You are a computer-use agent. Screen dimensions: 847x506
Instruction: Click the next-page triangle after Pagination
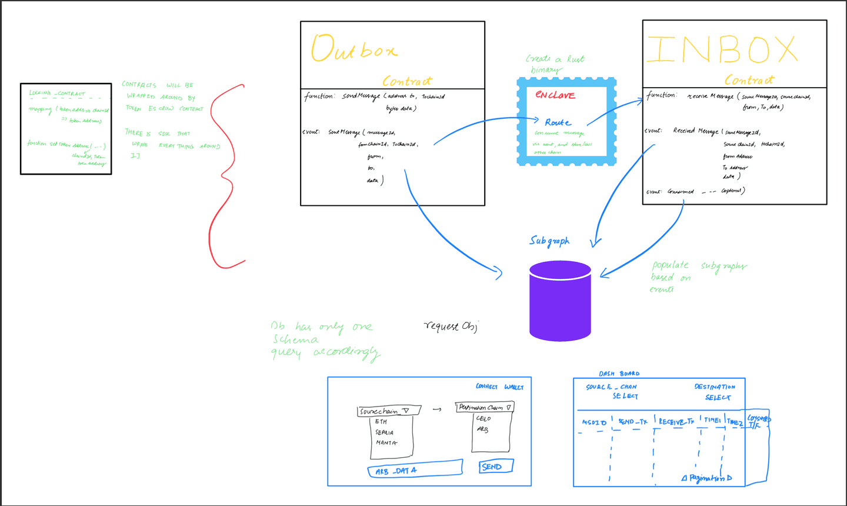coord(729,478)
